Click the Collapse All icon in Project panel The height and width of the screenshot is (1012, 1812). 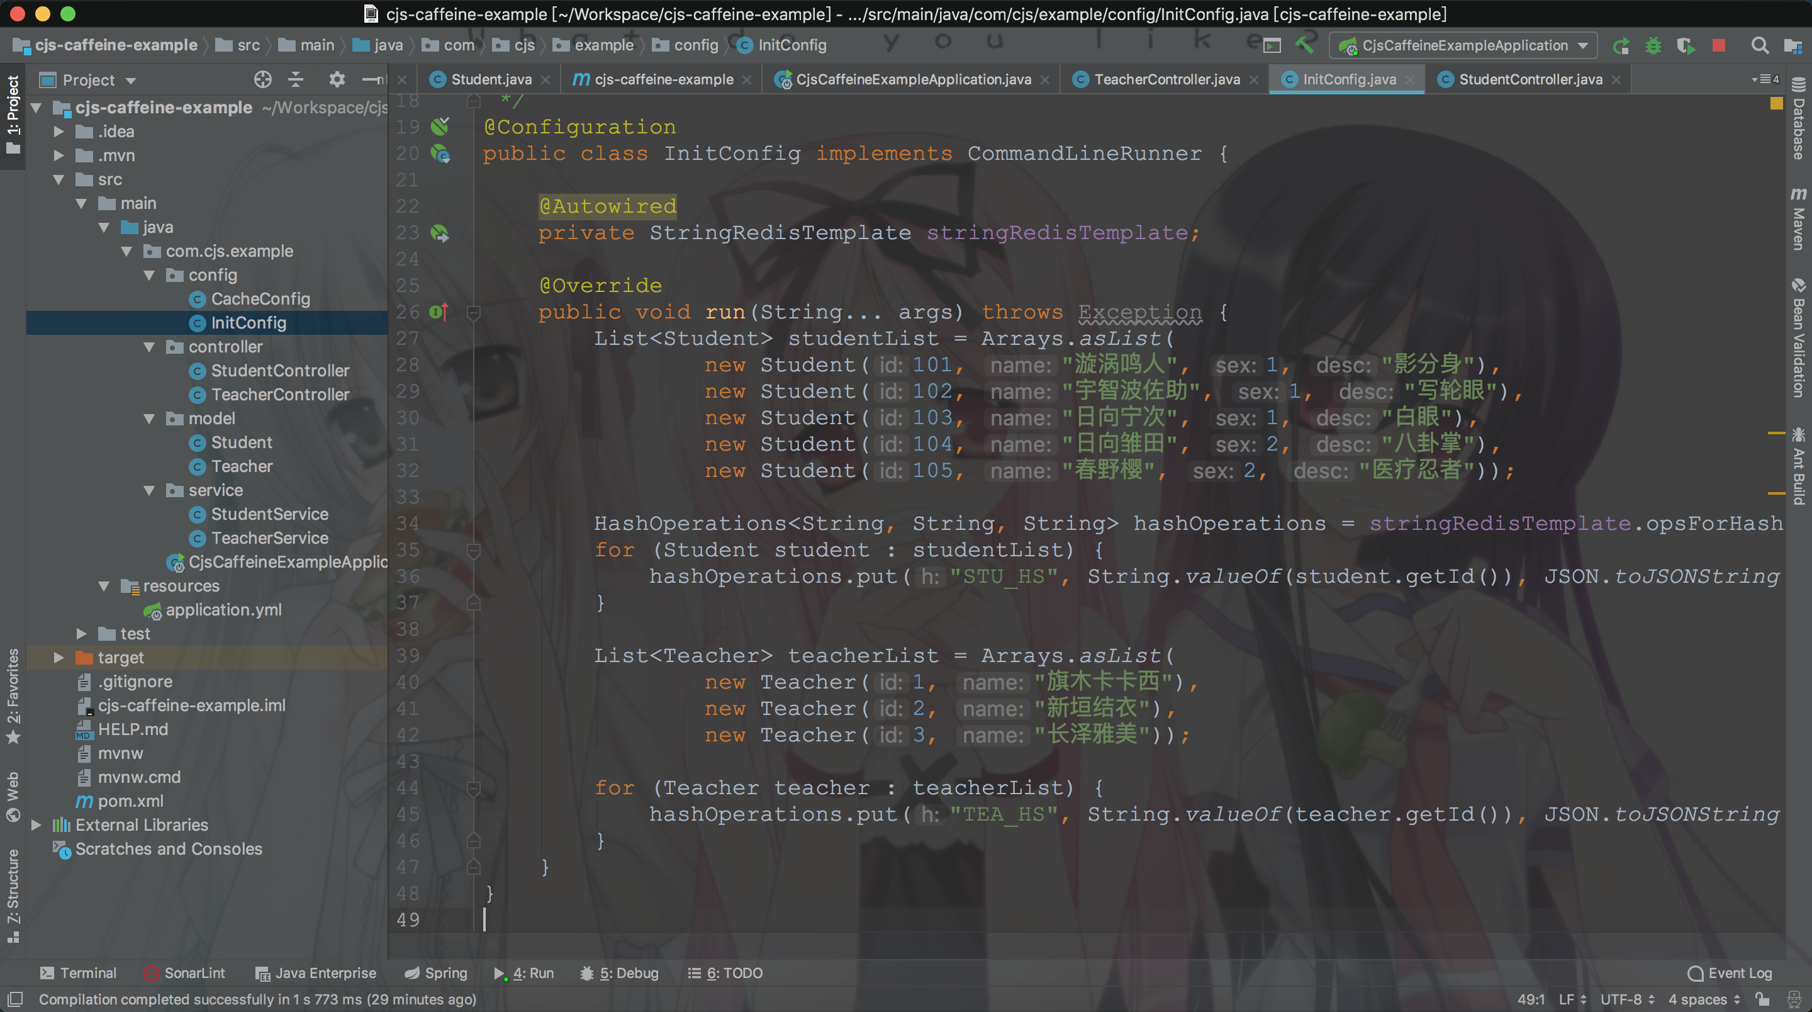(x=296, y=79)
